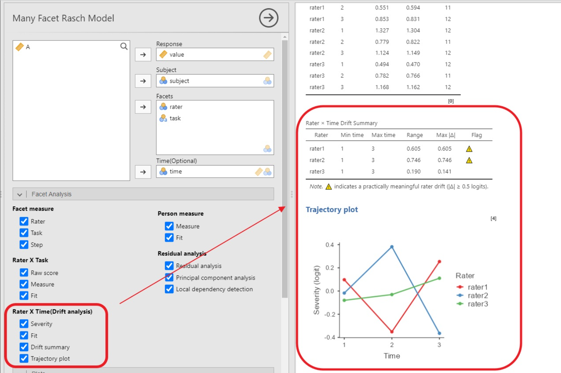The width and height of the screenshot is (561, 373).
Task: Click the Min time column header
Action: click(352, 135)
